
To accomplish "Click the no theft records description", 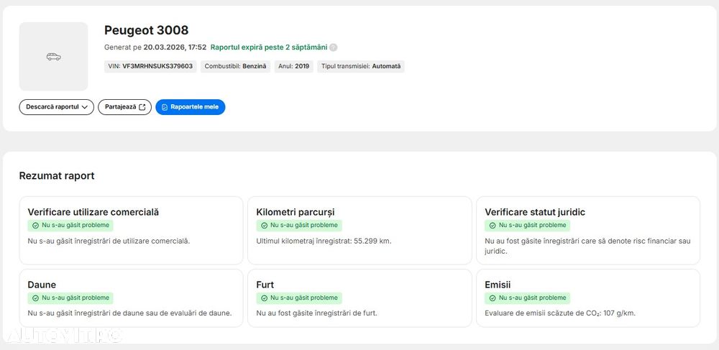I will pos(316,313).
